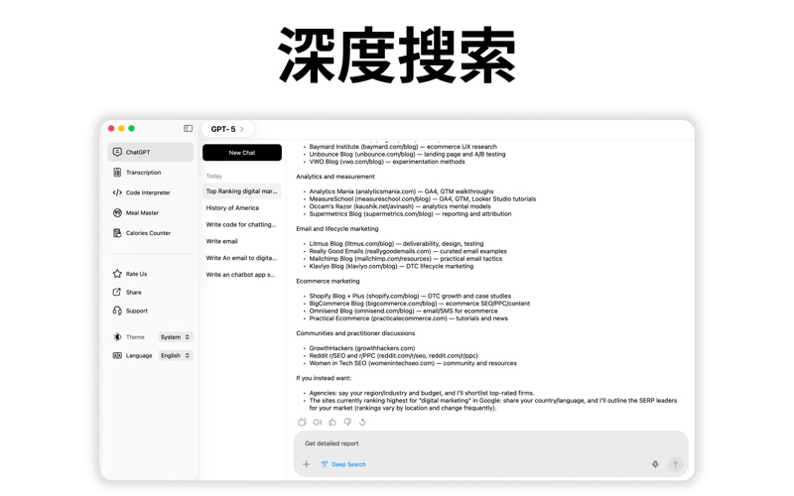Screen dimensions: 794x496
Task: Click the Meal Master icon
Action: pyautogui.click(x=117, y=212)
